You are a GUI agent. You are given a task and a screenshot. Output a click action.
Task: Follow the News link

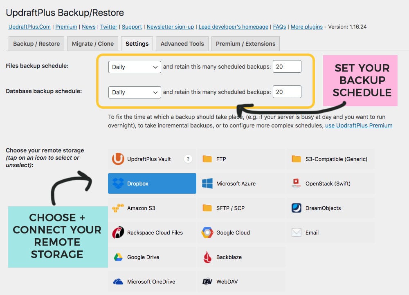(89, 27)
